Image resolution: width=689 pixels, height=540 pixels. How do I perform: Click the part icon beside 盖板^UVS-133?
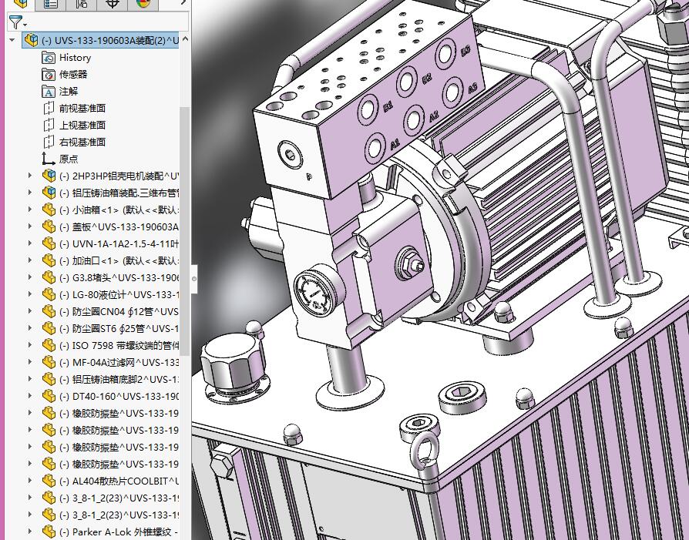49,226
